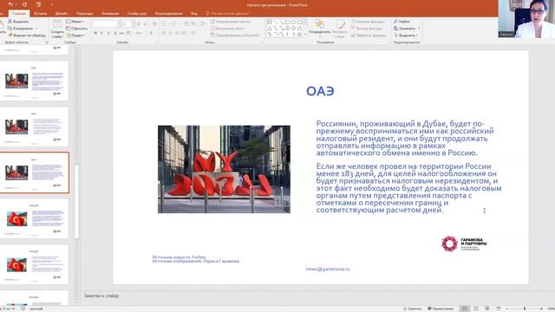Click the Redo/Repeat icon in quick access toolbar

(24, 4)
